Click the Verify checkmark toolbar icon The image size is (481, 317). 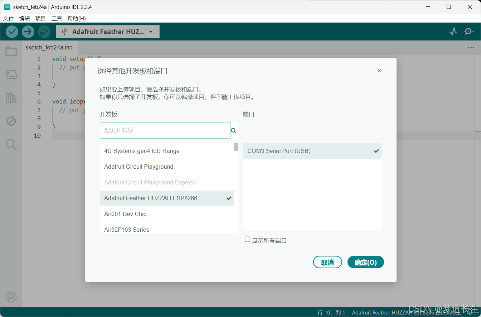coord(12,32)
